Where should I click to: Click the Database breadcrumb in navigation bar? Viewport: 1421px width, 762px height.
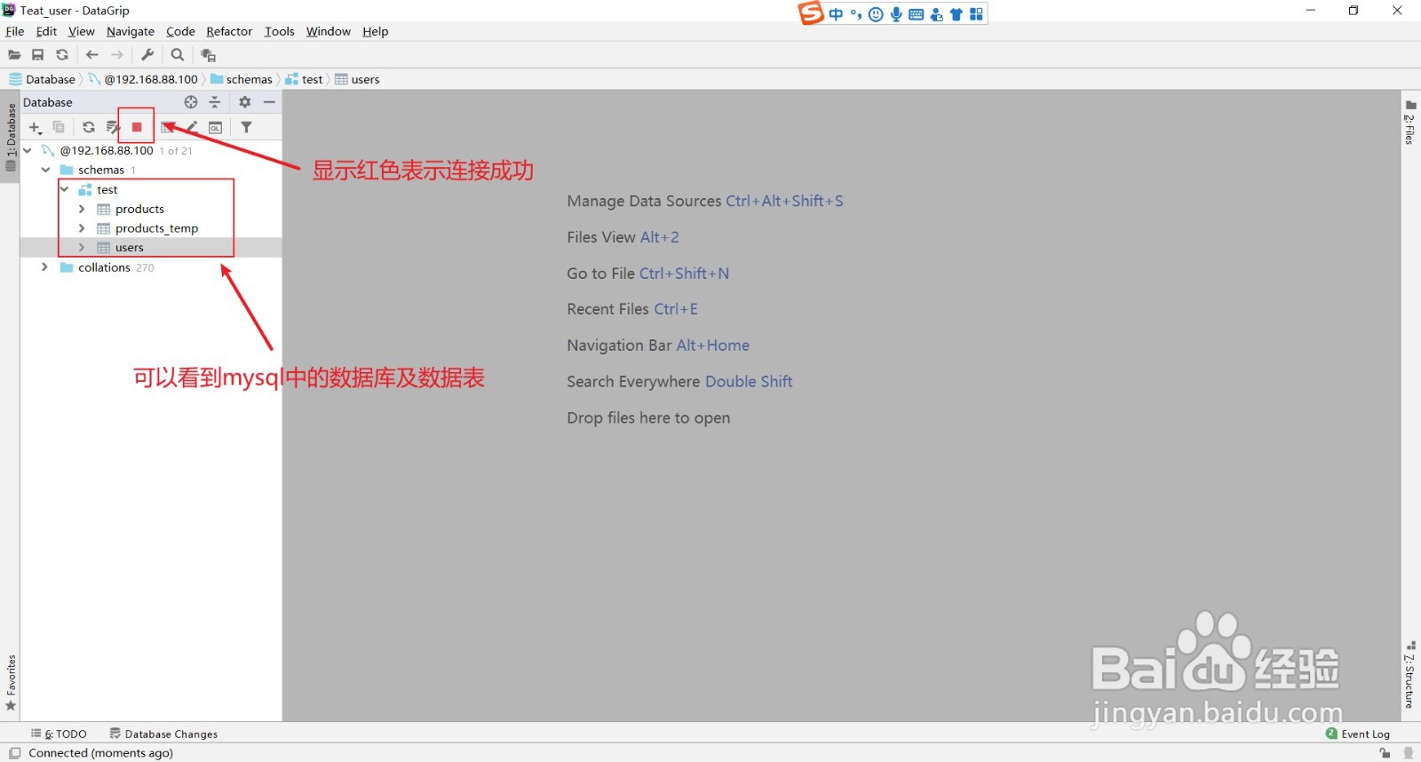pyautogui.click(x=43, y=79)
